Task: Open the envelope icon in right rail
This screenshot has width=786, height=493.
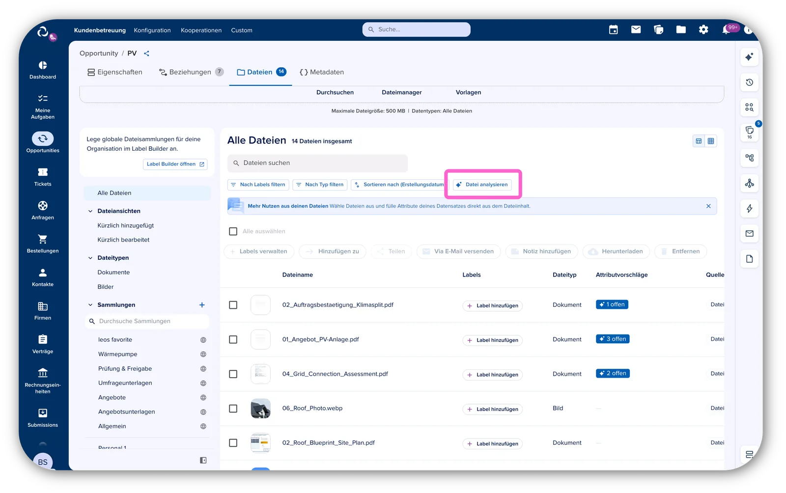Action: 749,234
